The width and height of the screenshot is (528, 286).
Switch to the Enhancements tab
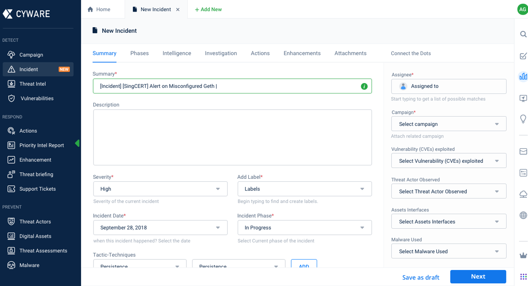pyautogui.click(x=302, y=53)
